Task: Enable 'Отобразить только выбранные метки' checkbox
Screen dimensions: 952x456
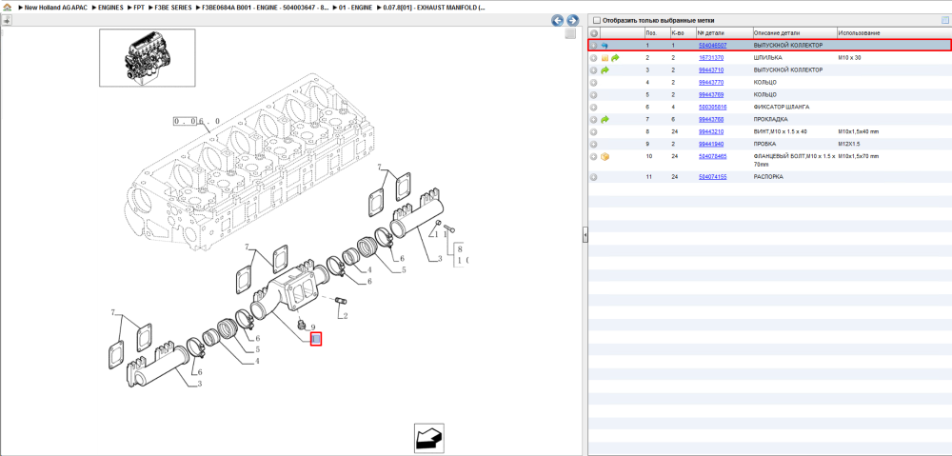Action: point(596,20)
